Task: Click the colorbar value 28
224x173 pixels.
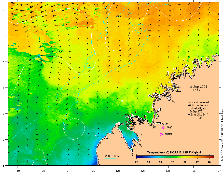Action: (x=209, y=162)
